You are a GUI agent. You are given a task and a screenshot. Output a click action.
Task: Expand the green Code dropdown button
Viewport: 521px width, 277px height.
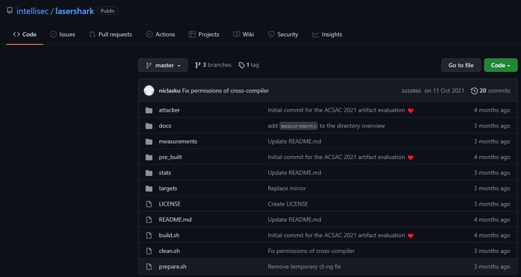click(500, 66)
